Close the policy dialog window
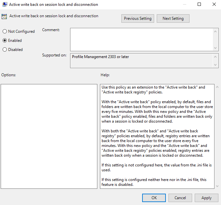The image size is (221, 205). pos(214,5)
